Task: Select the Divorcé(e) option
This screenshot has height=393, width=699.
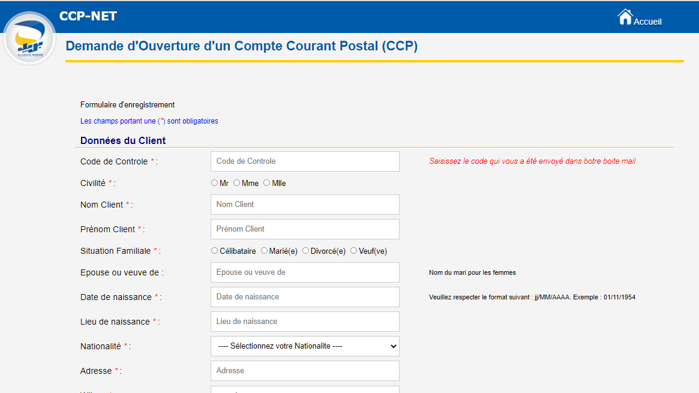Action: 306,251
